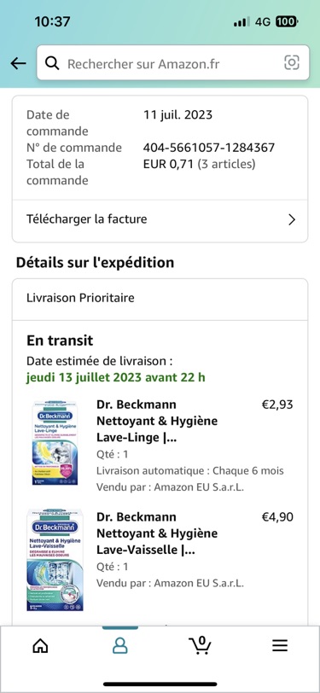Tap the Livraison Prioritaire row
320x693 pixels.
(160, 299)
